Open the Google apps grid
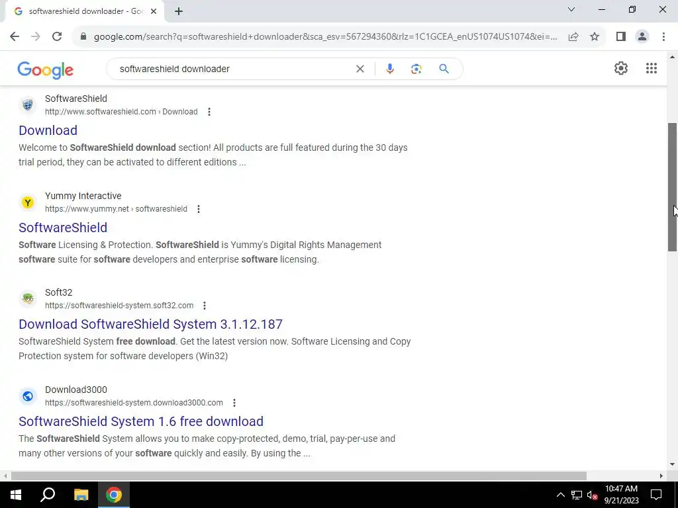Image resolution: width=678 pixels, height=508 pixels. click(x=652, y=68)
